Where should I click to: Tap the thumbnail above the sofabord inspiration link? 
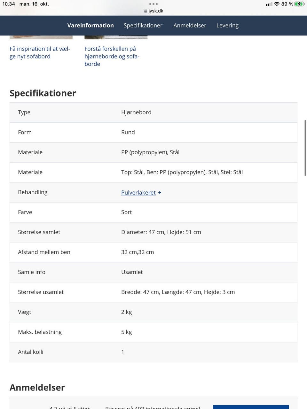click(x=41, y=37)
